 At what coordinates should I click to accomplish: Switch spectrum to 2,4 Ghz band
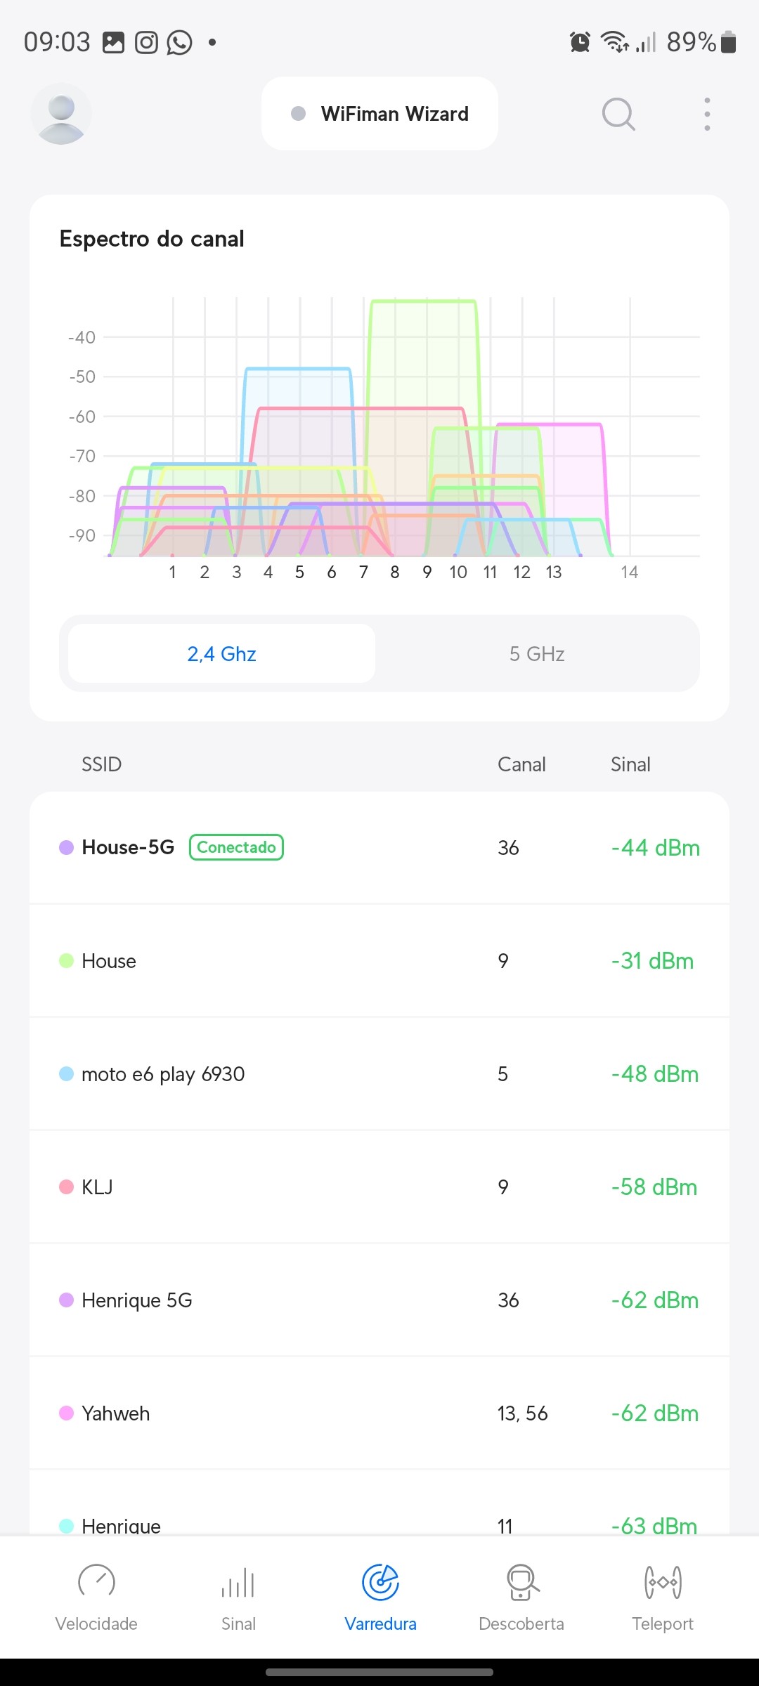221,654
